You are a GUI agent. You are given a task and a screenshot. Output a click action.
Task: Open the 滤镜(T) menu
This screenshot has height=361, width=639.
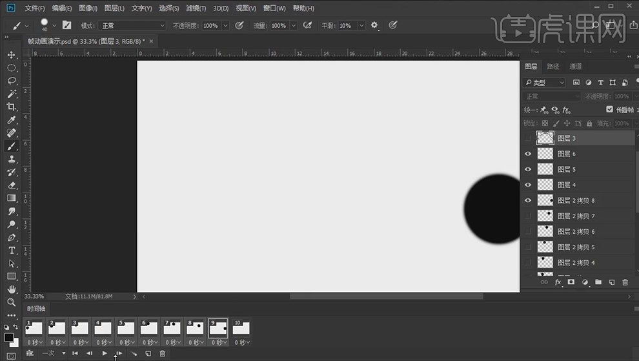tap(196, 8)
